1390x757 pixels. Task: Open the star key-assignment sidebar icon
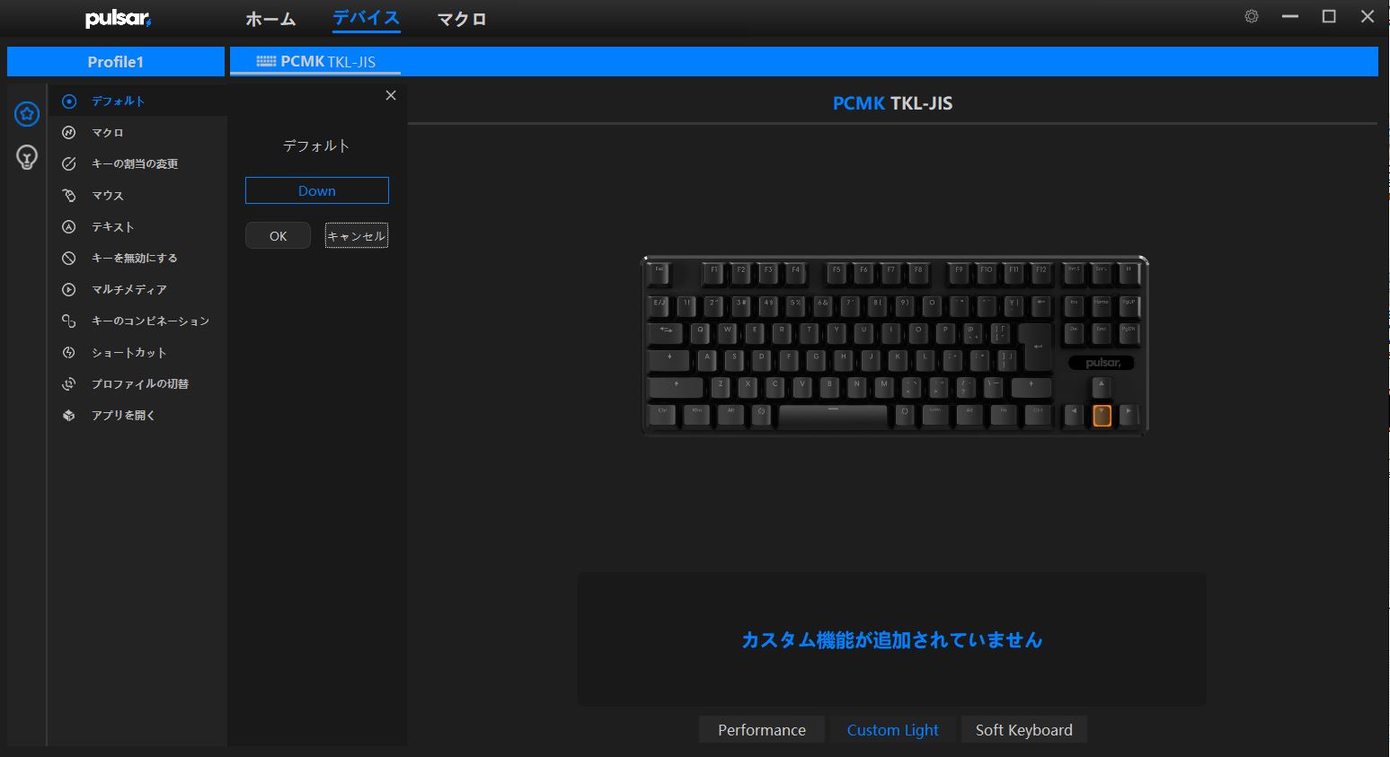[27, 114]
